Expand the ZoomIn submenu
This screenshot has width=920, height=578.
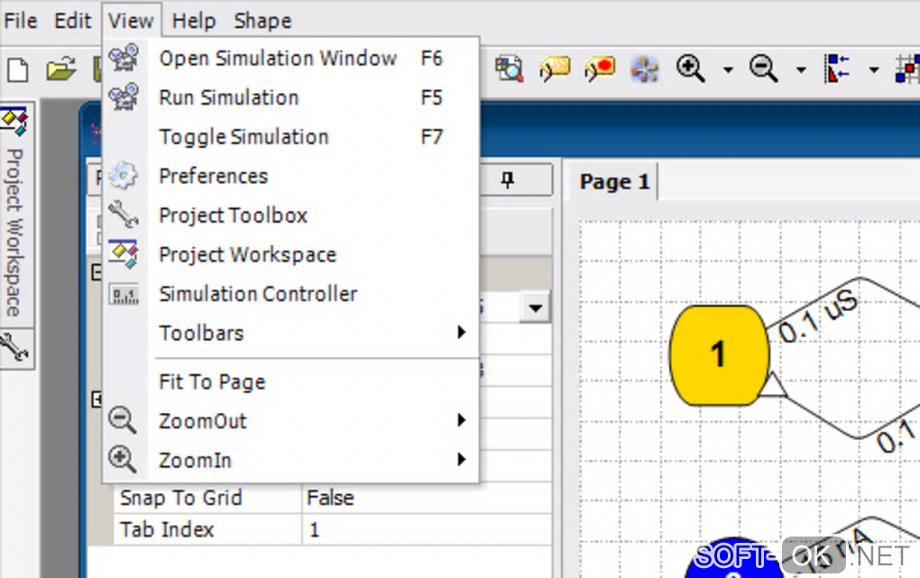[291, 460]
